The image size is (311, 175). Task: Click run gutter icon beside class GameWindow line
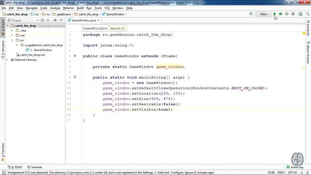pyautogui.click(x=75, y=56)
